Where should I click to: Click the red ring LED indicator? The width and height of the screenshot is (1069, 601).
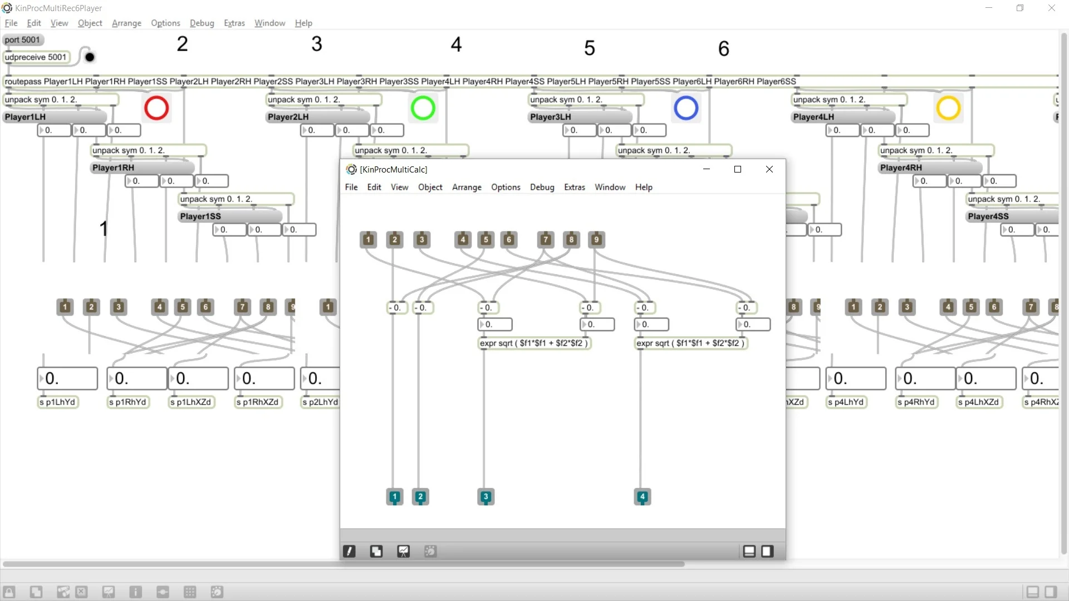(156, 108)
